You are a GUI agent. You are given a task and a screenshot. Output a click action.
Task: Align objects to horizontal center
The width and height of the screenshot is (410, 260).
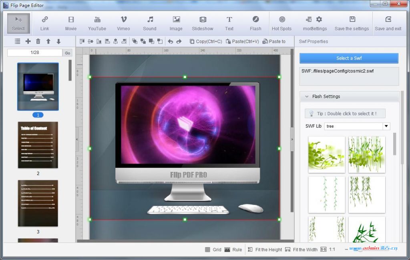click(x=116, y=41)
